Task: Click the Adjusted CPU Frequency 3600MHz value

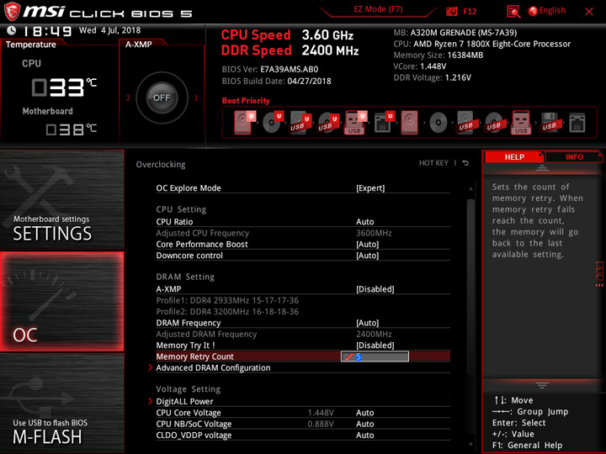Action: coord(374,233)
